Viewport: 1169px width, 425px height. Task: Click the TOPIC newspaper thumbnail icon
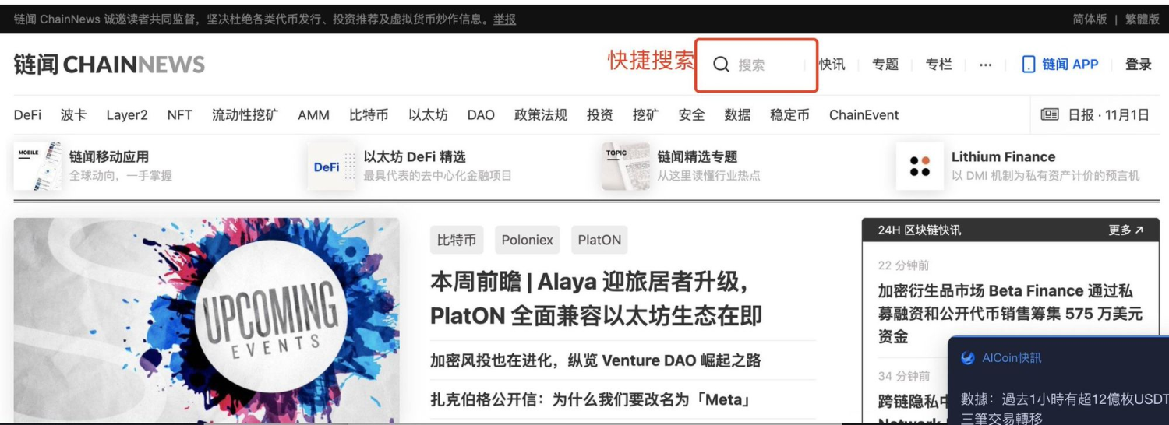tap(626, 166)
